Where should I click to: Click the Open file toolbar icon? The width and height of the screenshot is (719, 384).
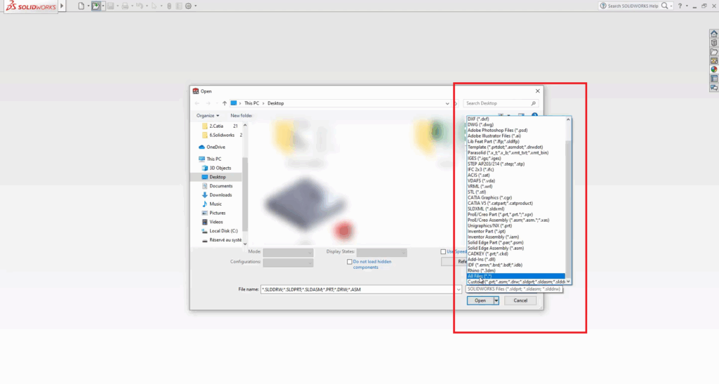point(96,6)
